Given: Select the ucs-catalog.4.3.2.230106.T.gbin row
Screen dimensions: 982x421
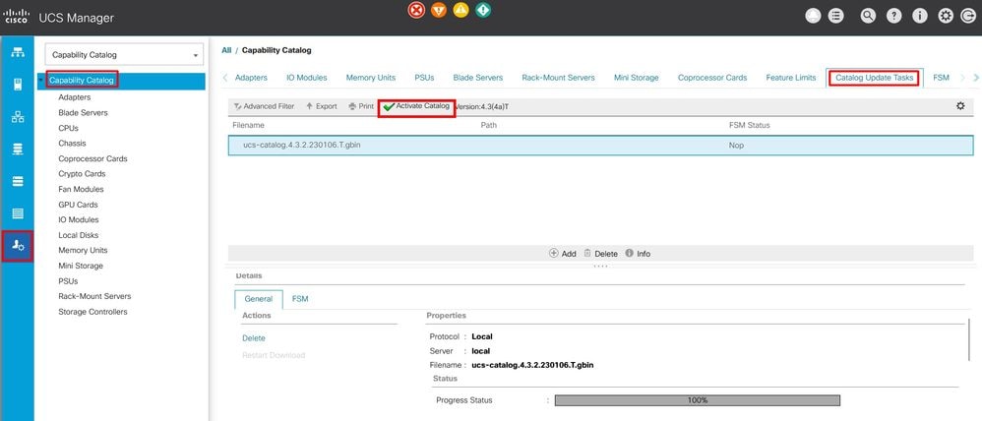Looking at the screenshot, I should pos(600,146).
